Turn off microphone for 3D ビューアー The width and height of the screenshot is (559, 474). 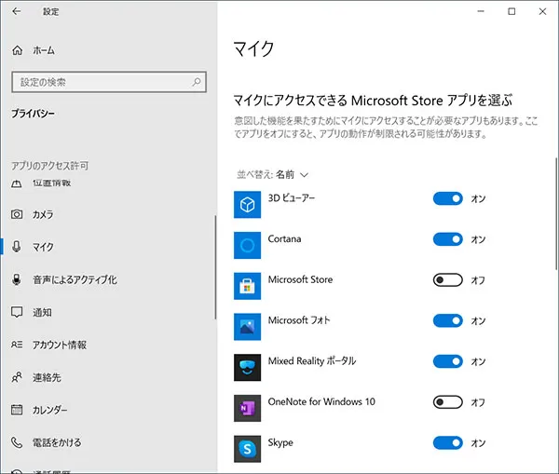tap(448, 198)
